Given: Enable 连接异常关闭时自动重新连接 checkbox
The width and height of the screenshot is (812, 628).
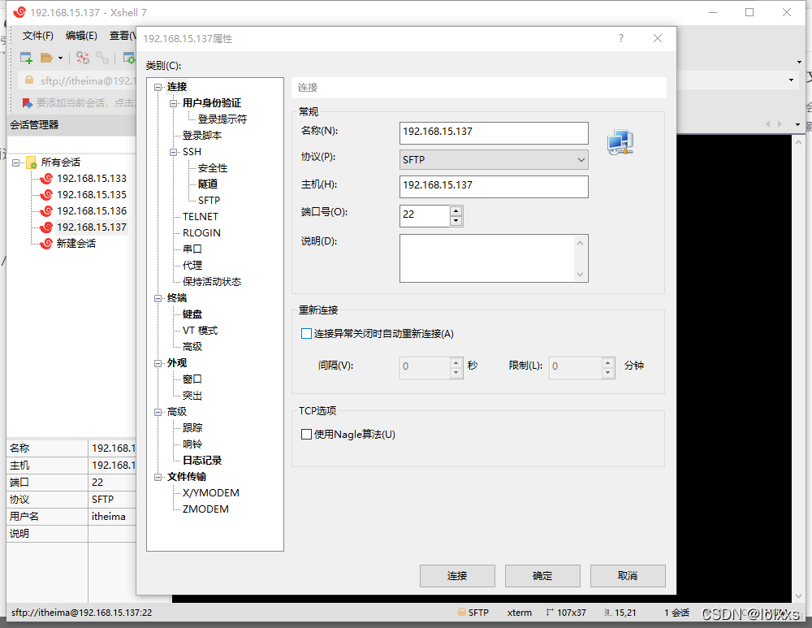Looking at the screenshot, I should pos(307,334).
